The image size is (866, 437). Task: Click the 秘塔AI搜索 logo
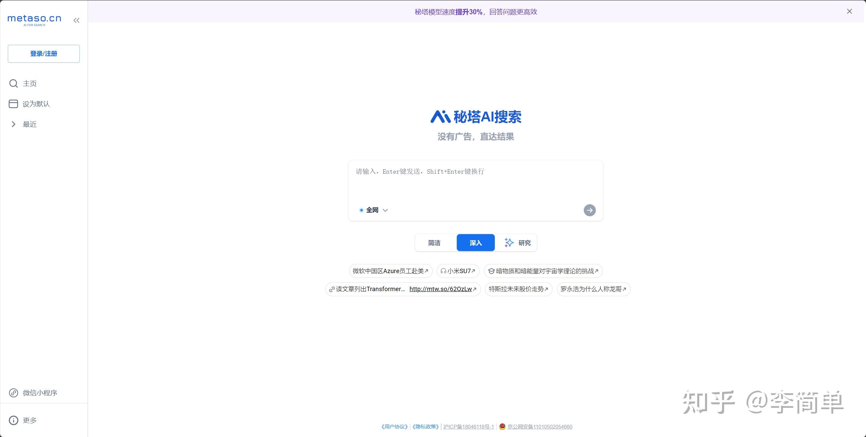(x=476, y=117)
